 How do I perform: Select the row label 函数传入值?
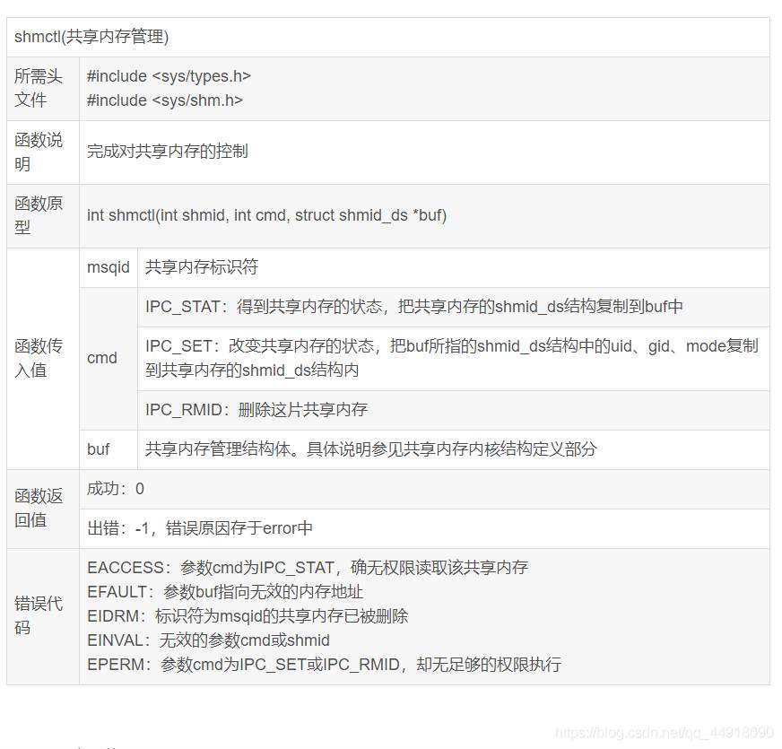[38, 358]
